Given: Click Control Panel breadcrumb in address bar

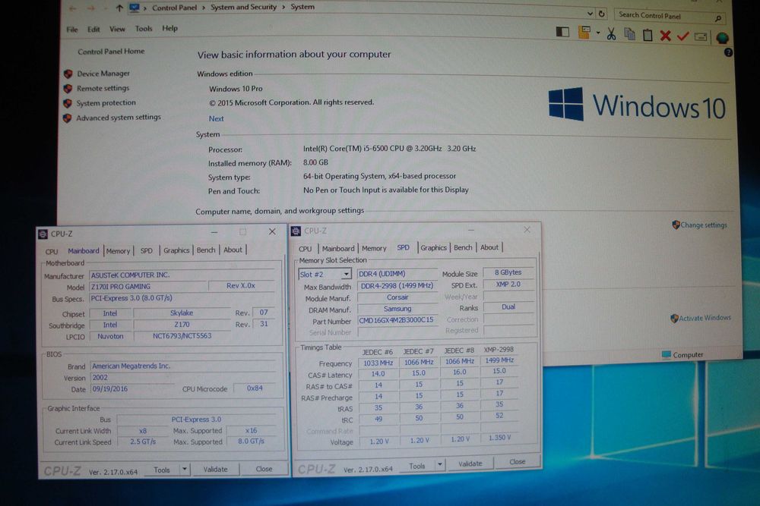Looking at the screenshot, I should click(x=175, y=8).
